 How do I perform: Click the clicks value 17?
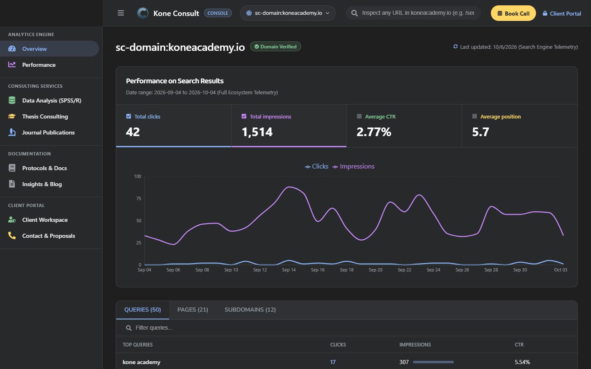pyautogui.click(x=333, y=362)
